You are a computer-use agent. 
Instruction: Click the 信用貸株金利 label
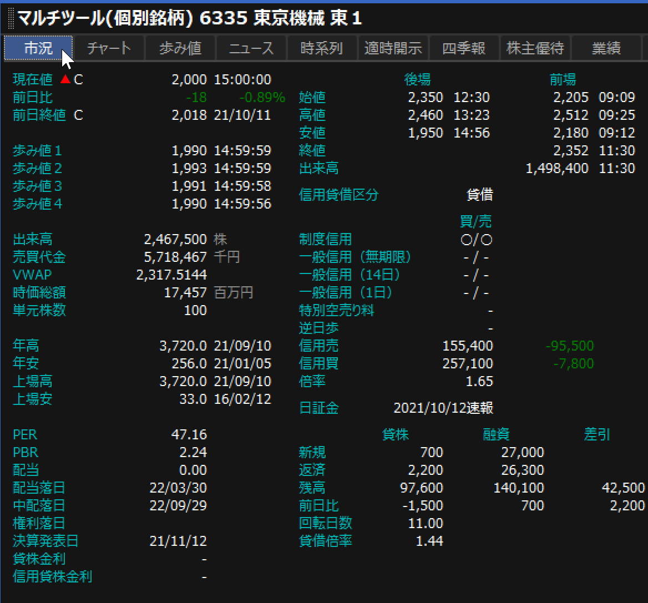pos(52,576)
